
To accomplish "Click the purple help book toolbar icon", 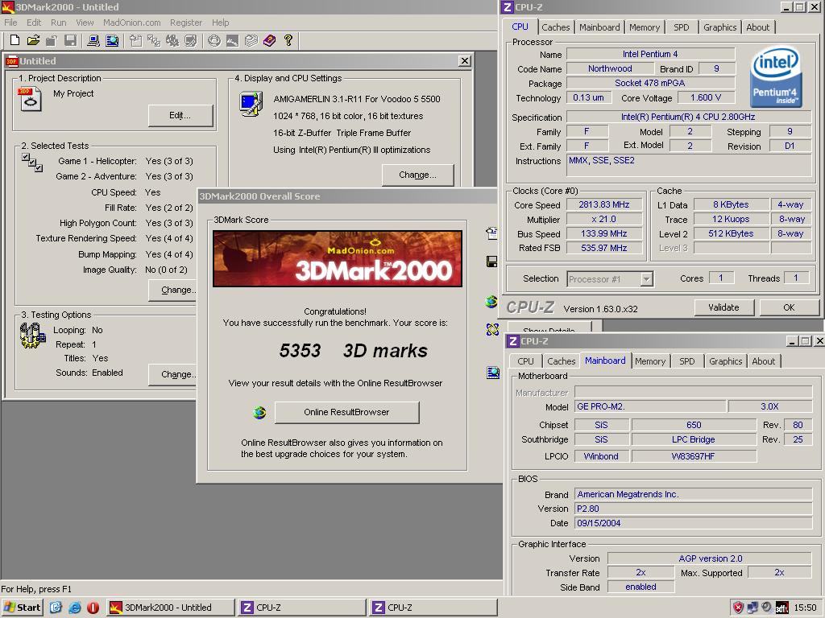I will tap(269, 40).
